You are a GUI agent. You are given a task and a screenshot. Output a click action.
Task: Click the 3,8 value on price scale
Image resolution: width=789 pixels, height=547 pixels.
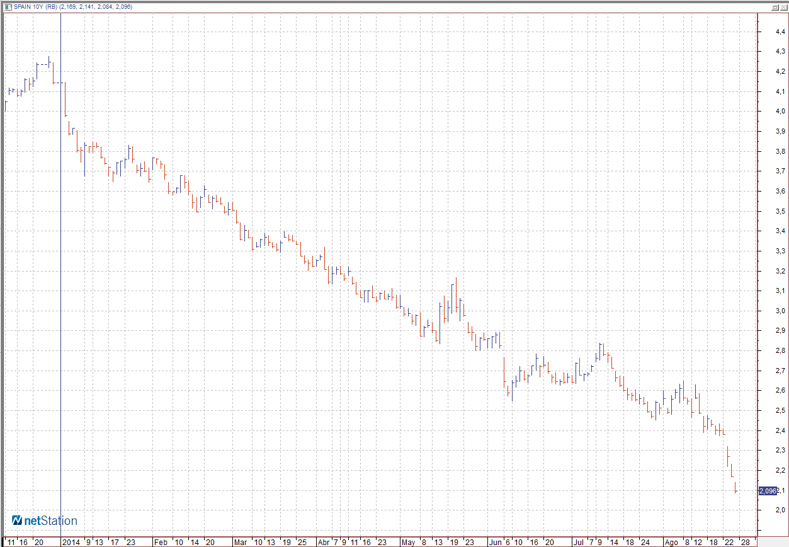pos(780,151)
